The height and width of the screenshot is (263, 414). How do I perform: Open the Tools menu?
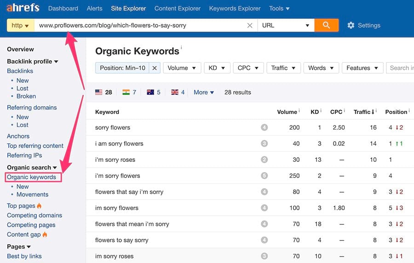279,8
